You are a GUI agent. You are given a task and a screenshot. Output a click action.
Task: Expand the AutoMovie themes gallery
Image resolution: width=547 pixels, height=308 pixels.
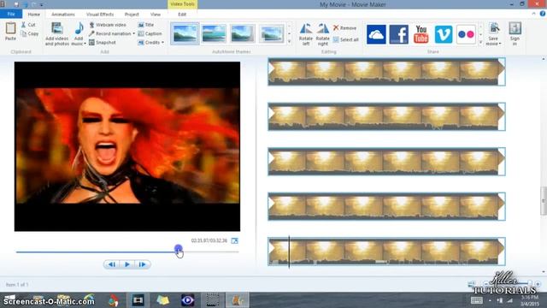pyautogui.click(x=289, y=42)
